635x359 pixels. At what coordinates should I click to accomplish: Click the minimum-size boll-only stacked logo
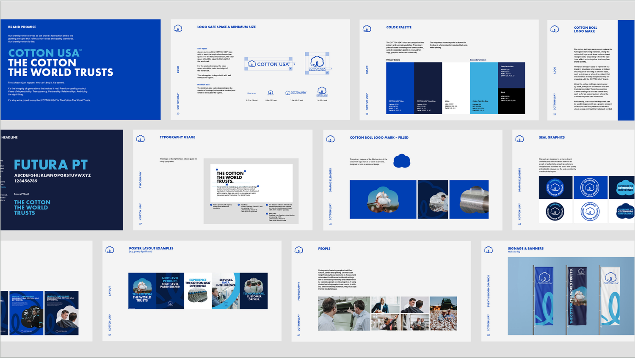[271, 93]
